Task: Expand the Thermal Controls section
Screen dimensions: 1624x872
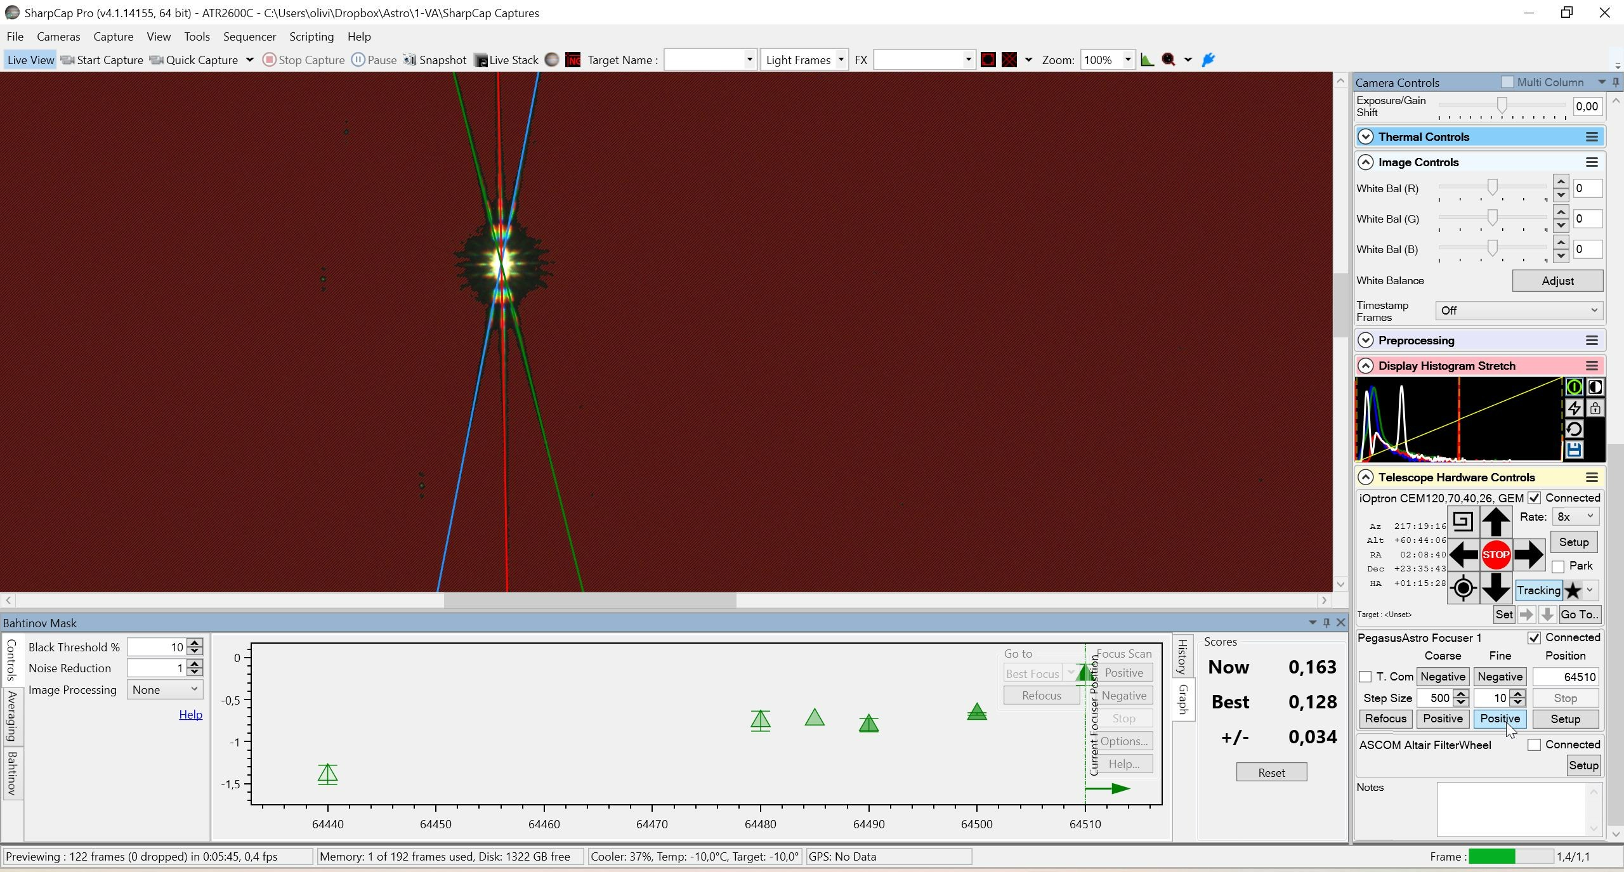Action: pyautogui.click(x=1366, y=137)
